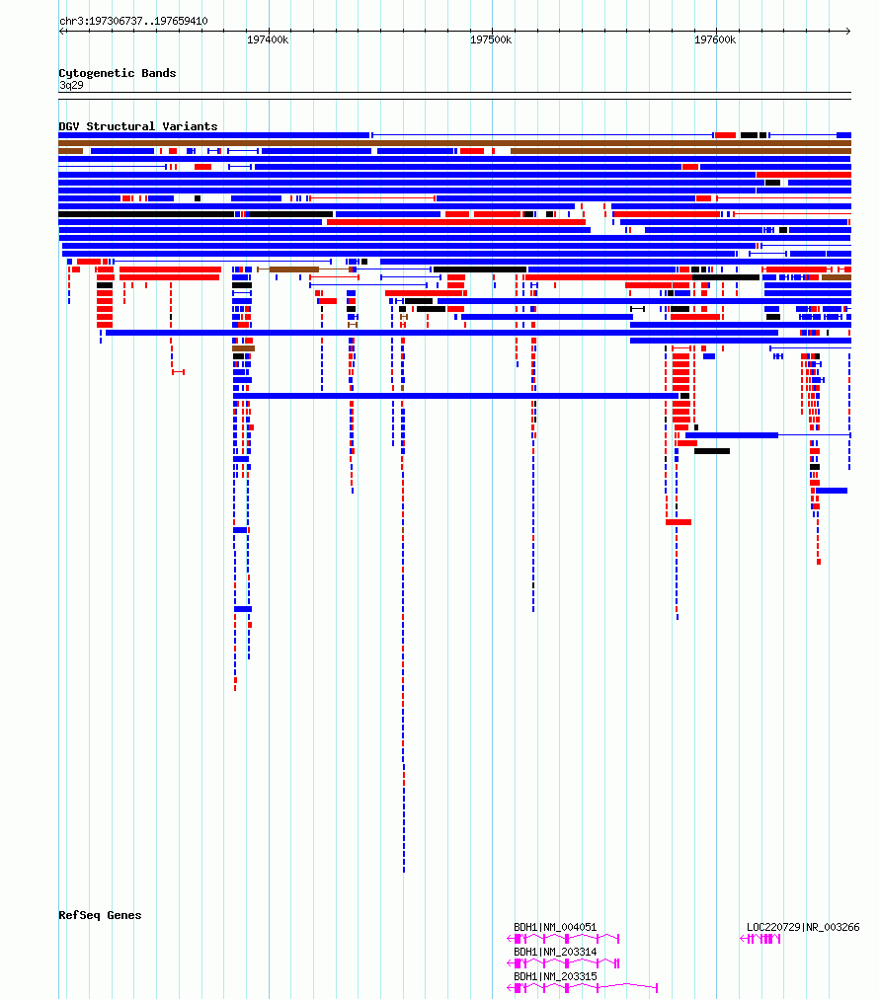
Task: Click the left arrowhead of the ruler
Action: [62, 31]
